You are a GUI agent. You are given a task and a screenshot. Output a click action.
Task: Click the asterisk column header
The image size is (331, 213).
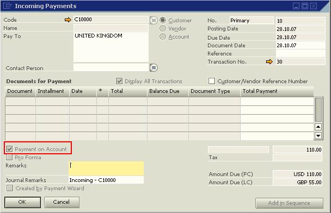[x=102, y=92]
